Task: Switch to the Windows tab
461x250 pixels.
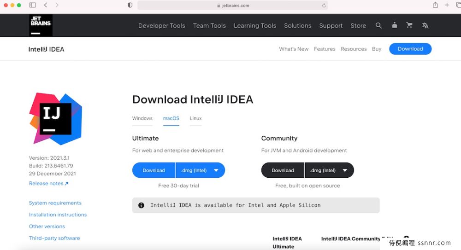Action: coord(142,118)
